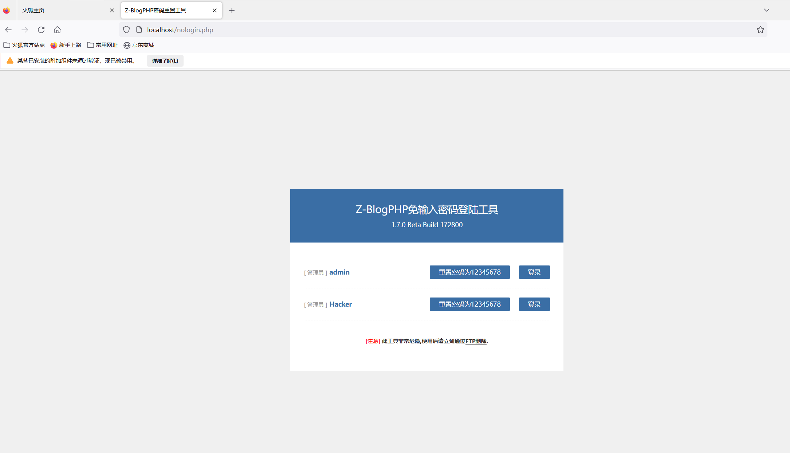Click the 详细了解(L) notification button
Image resolution: width=790 pixels, height=453 pixels.
[x=165, y=61]
